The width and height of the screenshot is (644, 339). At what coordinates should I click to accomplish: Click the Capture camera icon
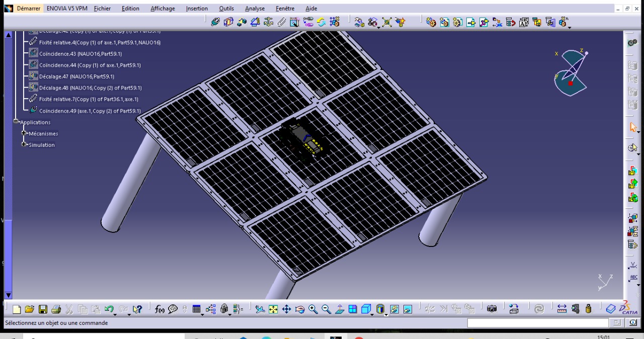(492, 309)
